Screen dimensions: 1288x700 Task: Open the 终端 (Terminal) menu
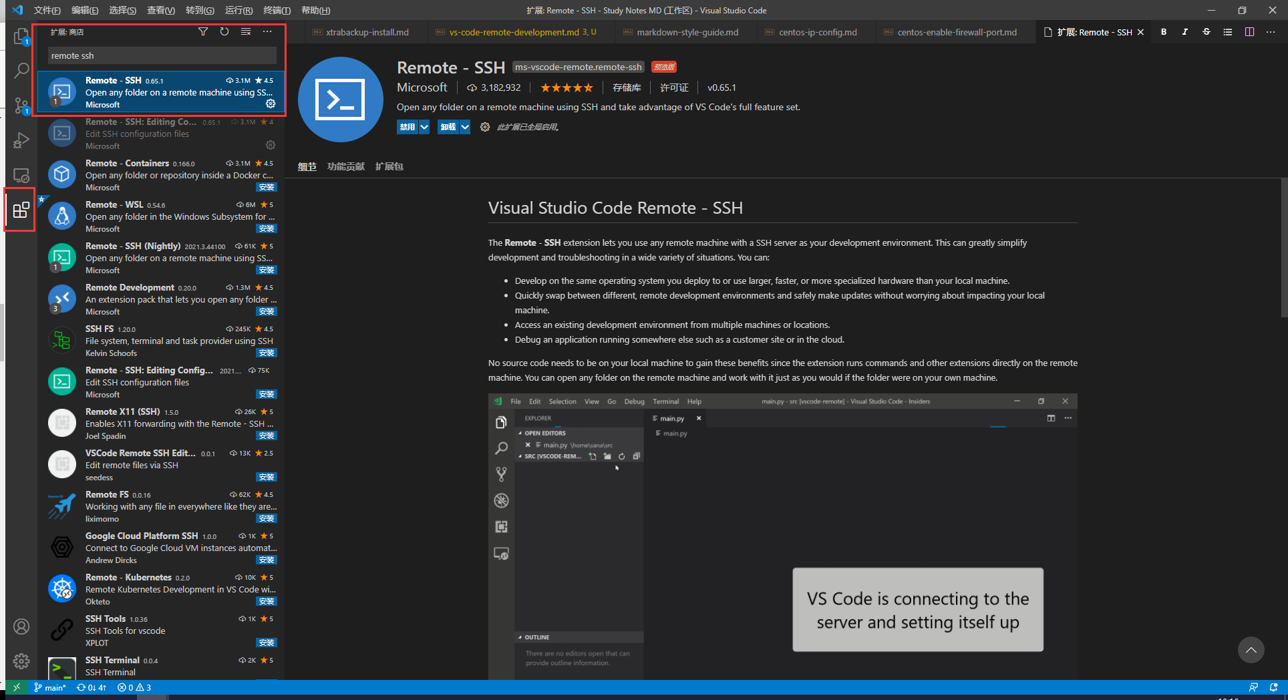(277, 10)
